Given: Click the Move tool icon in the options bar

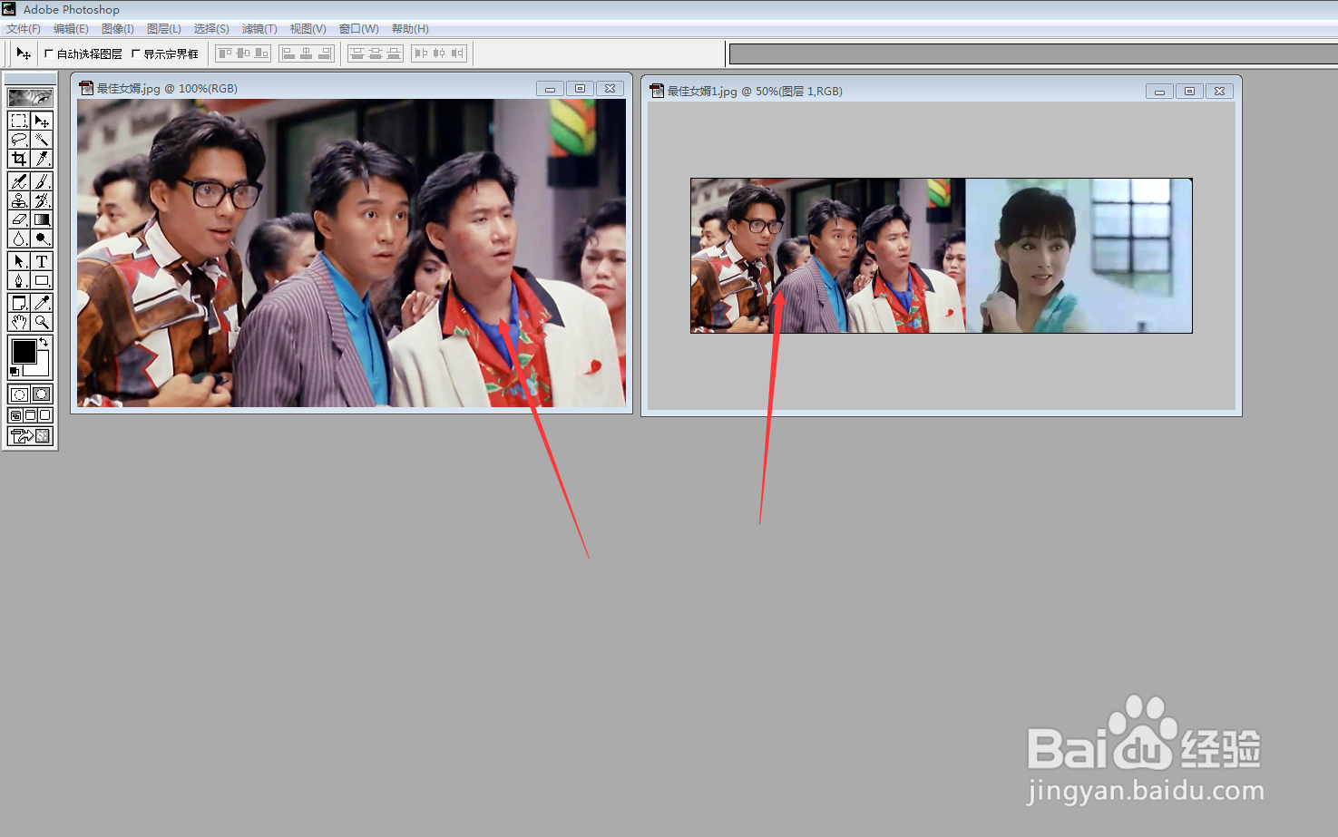Looking at the screenshot, I should [24, 54].
